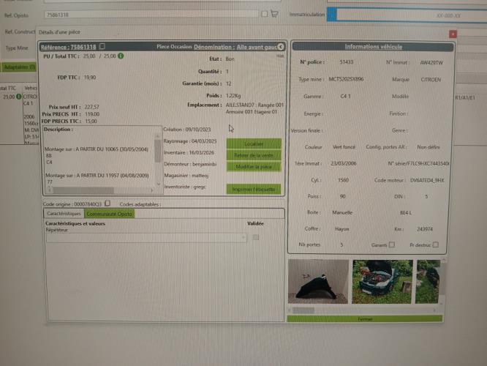The width and height of the screenshot is (487, 366).
Task: Tick the Pr destruc checkbox
Action: coord(437,245)
